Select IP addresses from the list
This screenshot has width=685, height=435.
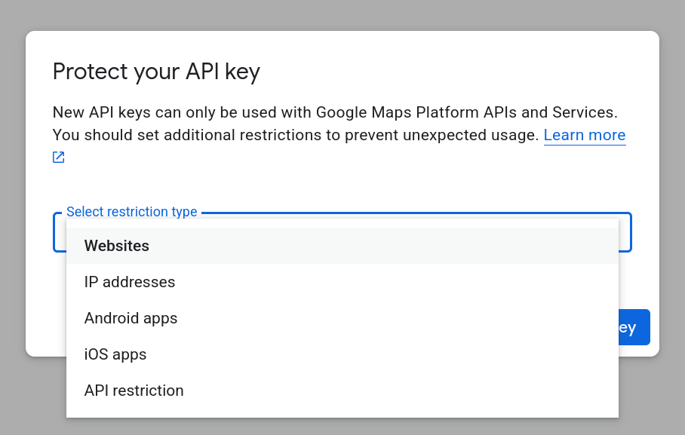(x=130, y=282)
